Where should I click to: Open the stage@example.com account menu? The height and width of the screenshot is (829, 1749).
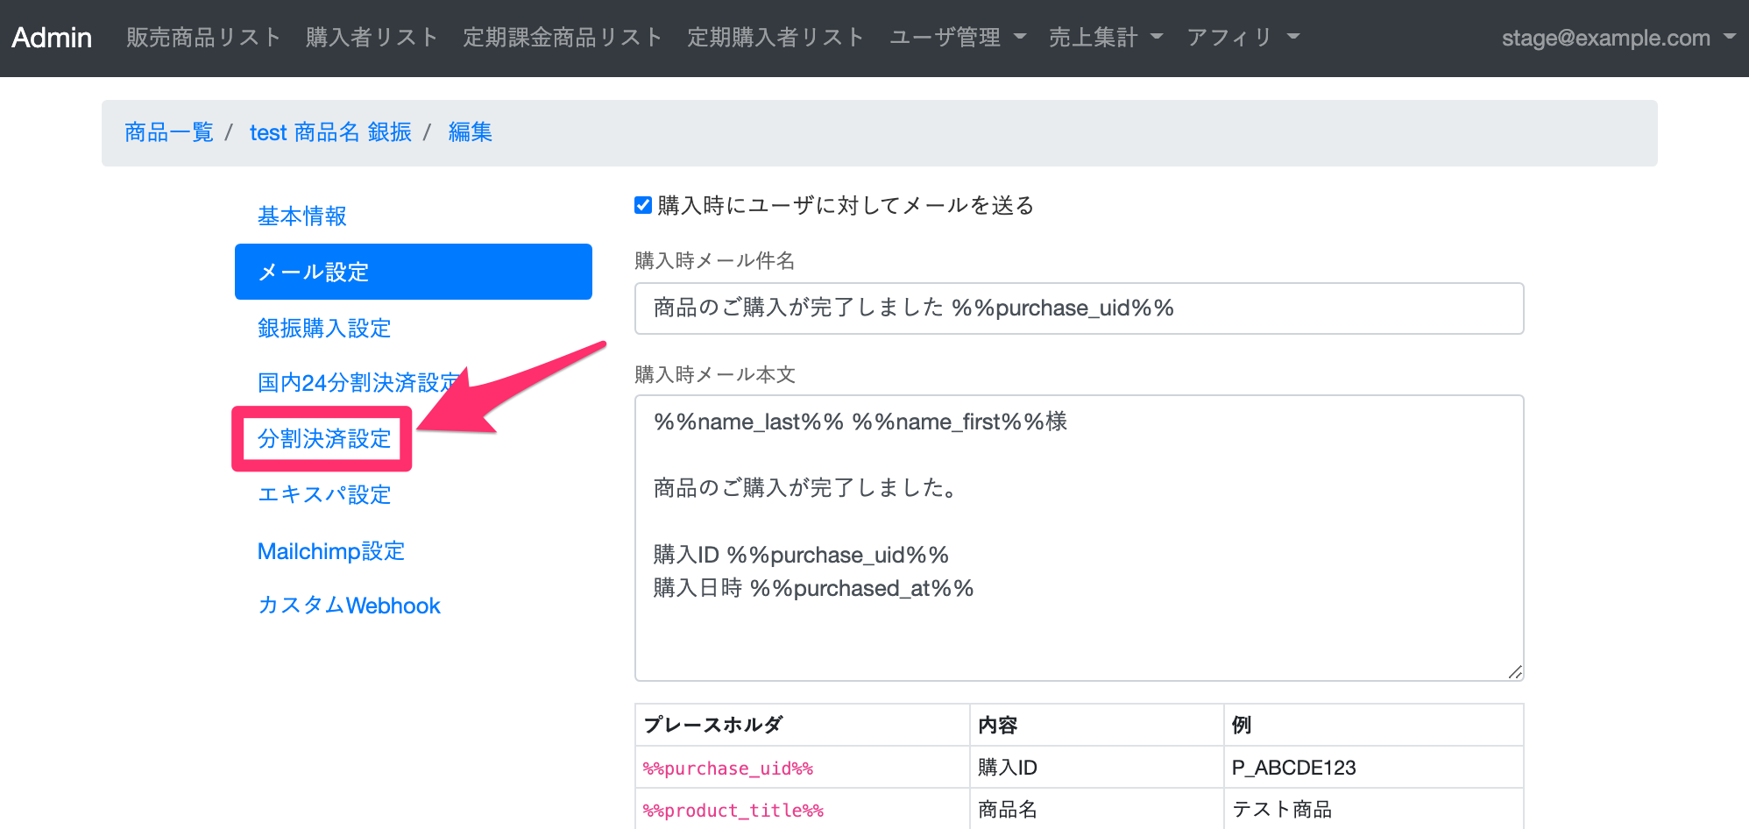pos(1618,38)
